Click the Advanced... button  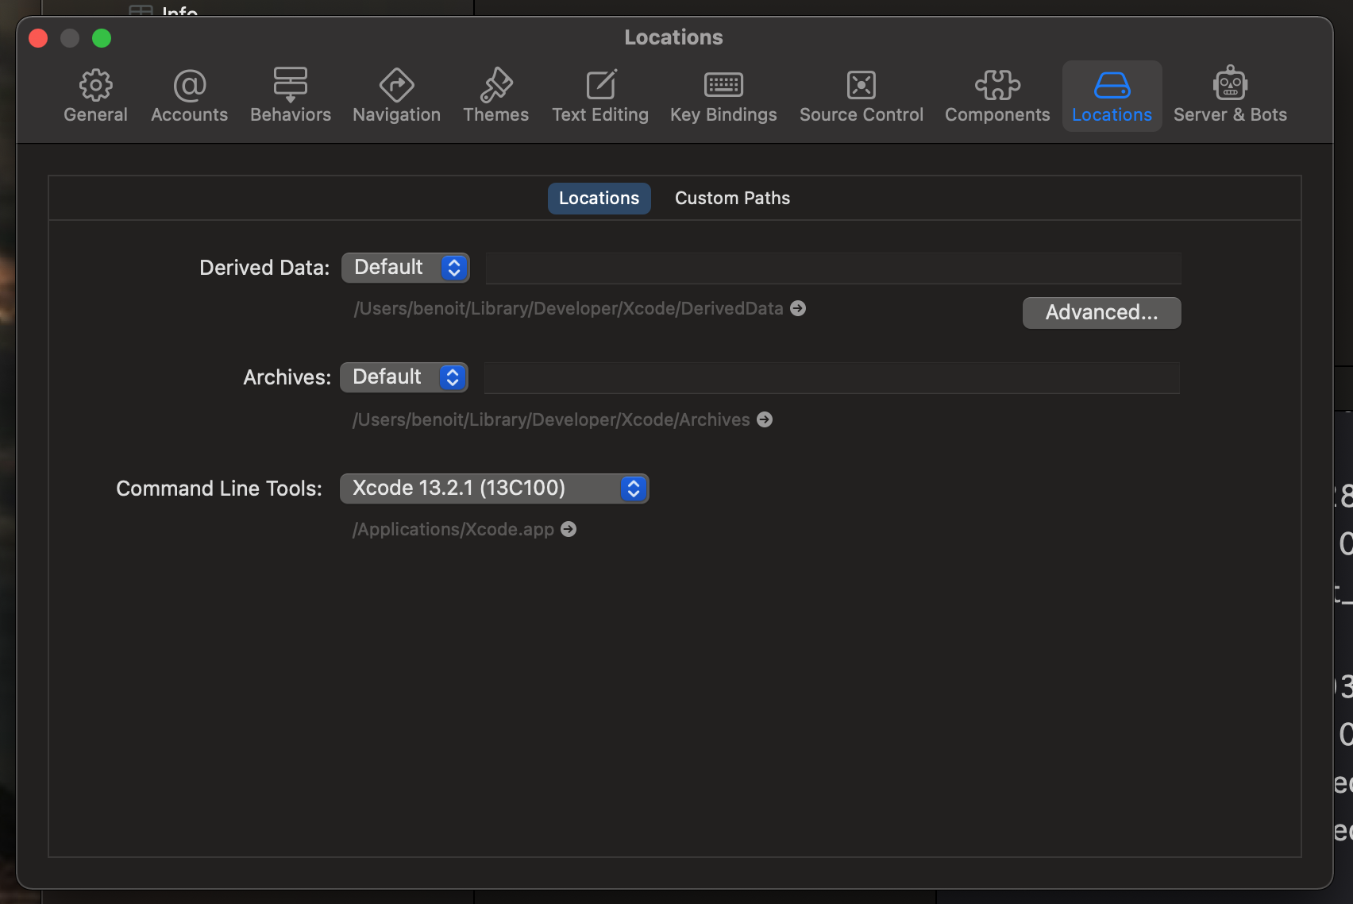[x=1101, y=313]
